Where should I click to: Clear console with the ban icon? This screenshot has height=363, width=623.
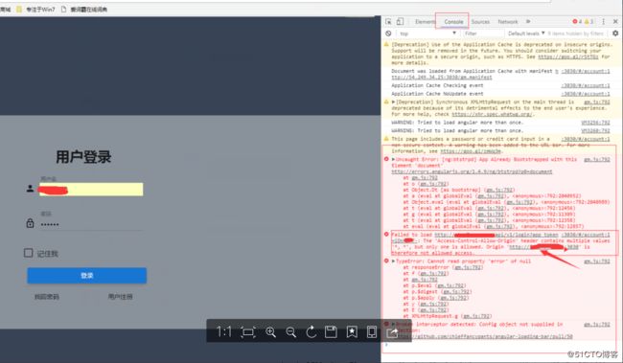pyautogui.click(x=388, y=34)
